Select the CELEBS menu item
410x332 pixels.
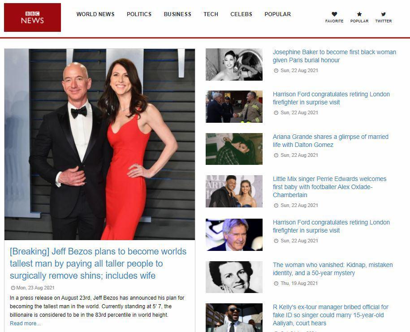click(x=241, y=14)
